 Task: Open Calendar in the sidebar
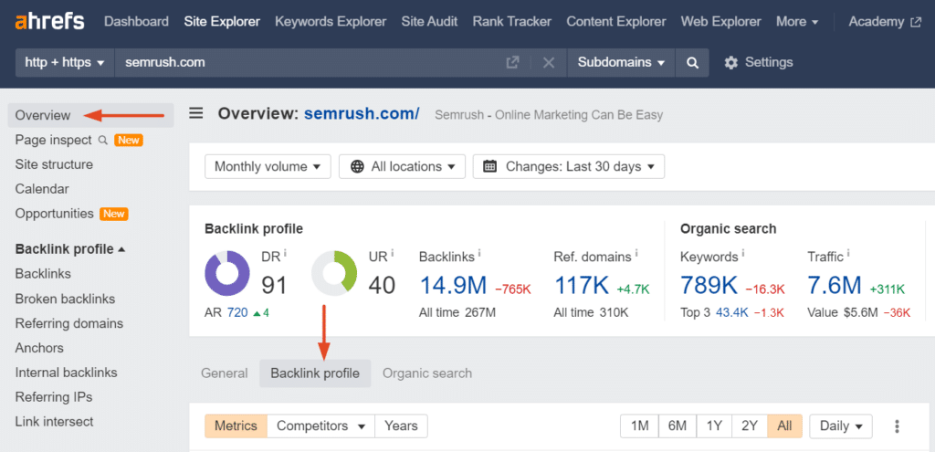(x=42, y=189)
